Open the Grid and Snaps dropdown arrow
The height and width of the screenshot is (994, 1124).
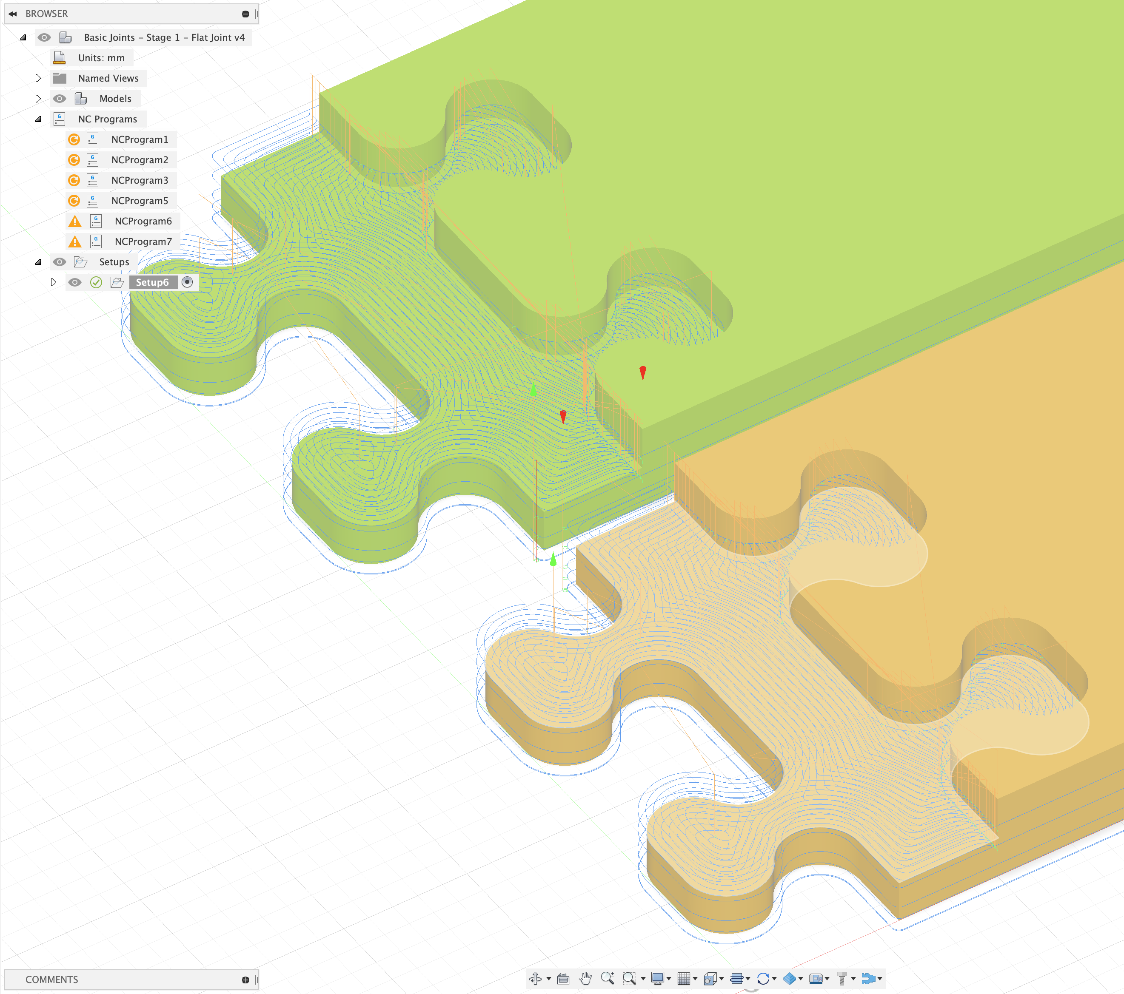pos(696,979)
